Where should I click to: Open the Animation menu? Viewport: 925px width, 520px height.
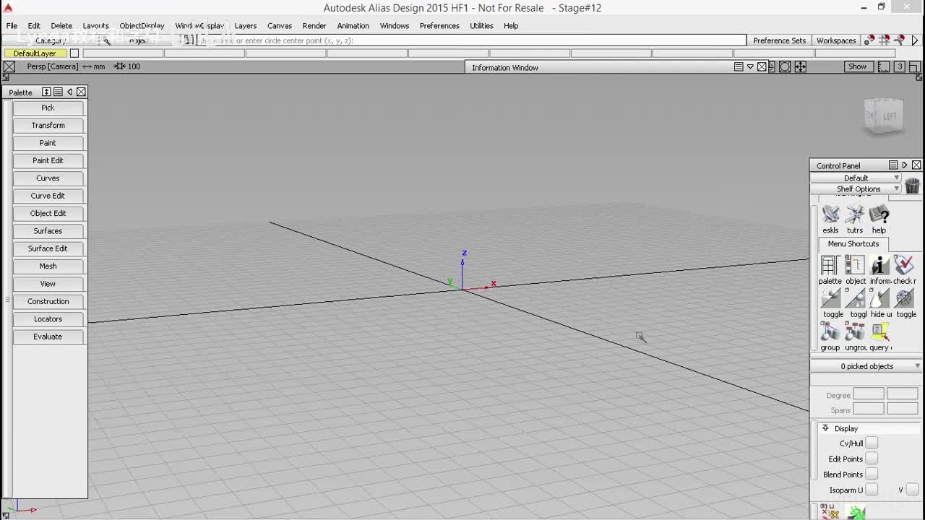coord(353,26)
